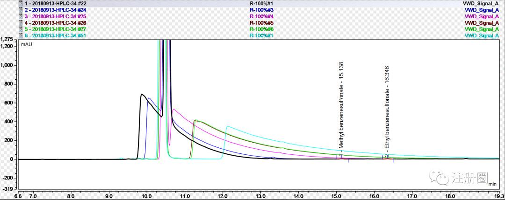This screenshot has height=200, width=505.
Task: Select the 1 - 20180913-HPLC-34 #22 legend entry
Action: click(x=56, y=3)
